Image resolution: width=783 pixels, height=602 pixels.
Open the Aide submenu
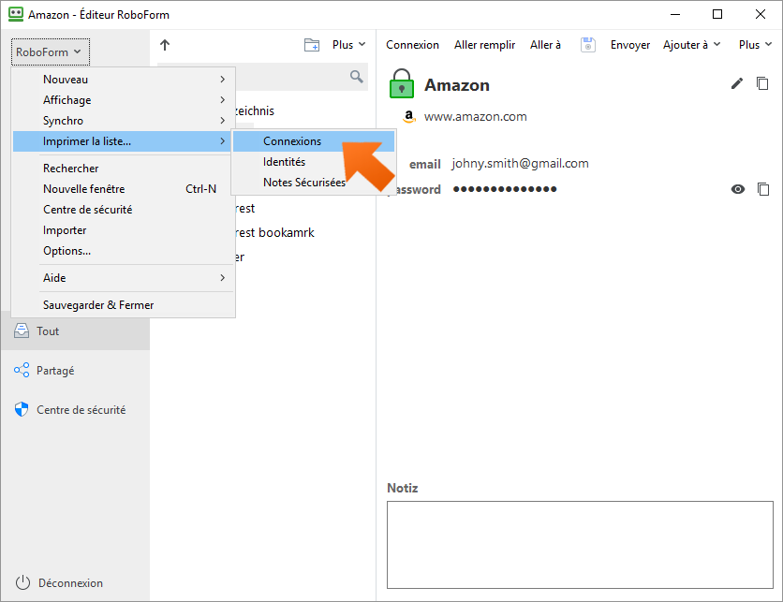coord(124,278)
